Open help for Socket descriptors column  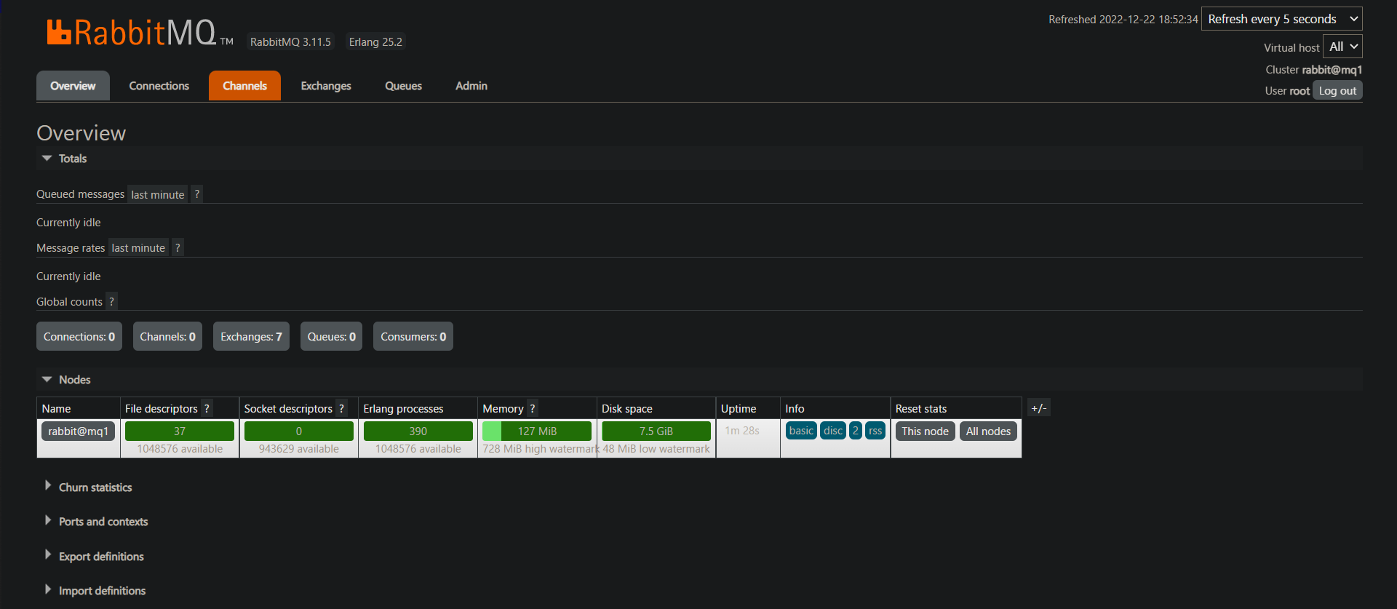point(341,408)
